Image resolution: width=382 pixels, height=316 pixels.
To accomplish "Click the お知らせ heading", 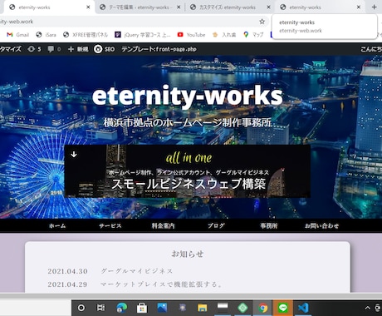I will click(x=188, y=254).
